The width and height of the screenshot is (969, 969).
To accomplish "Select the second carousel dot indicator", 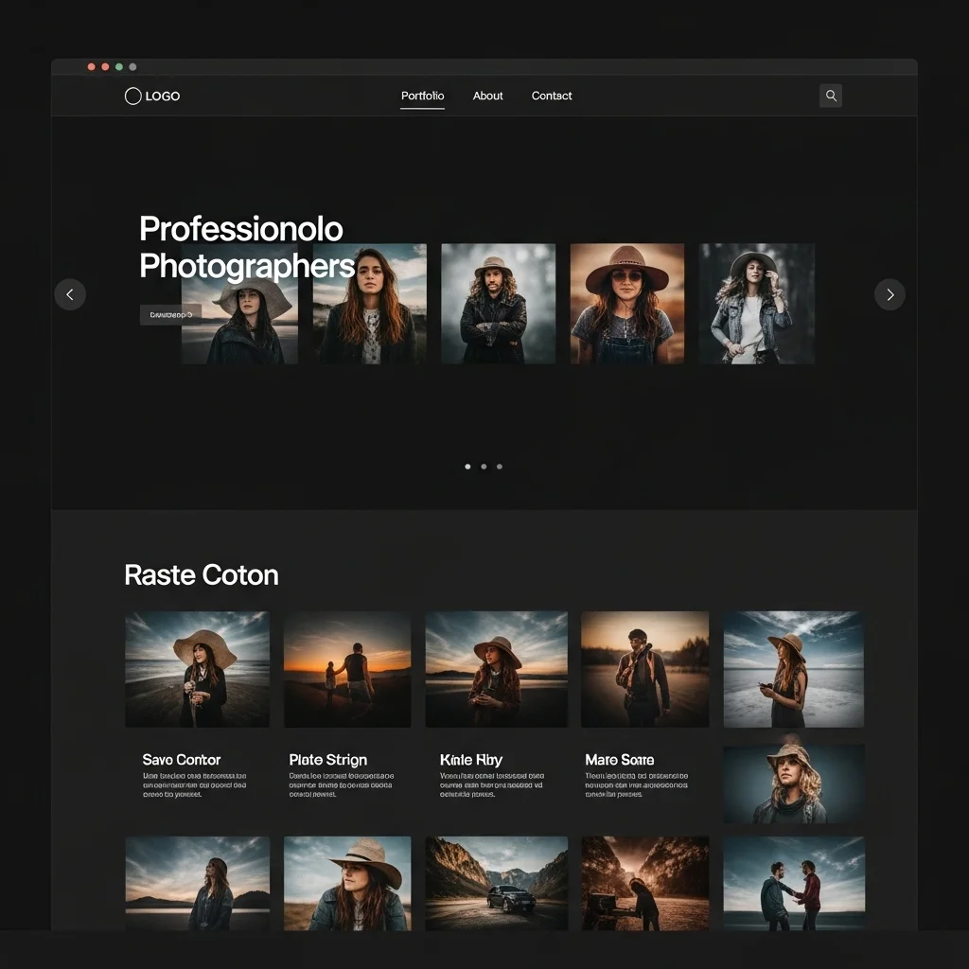I will 484,467.
